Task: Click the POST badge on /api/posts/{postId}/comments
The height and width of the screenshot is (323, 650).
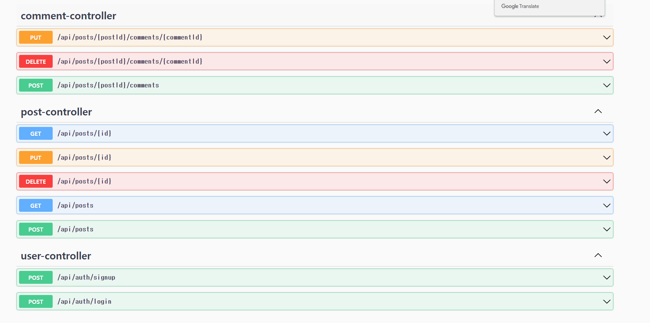Action: click(36, 85)
